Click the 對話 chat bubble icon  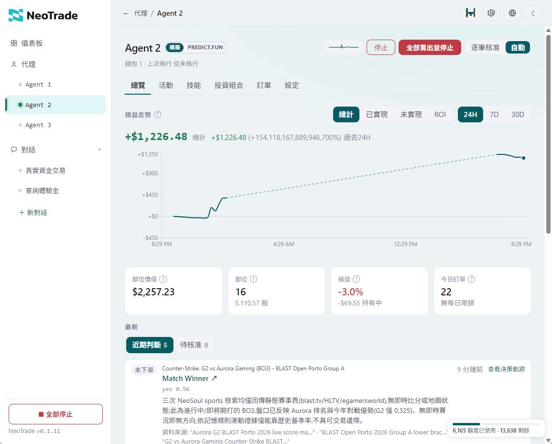(x=14, y=150)
